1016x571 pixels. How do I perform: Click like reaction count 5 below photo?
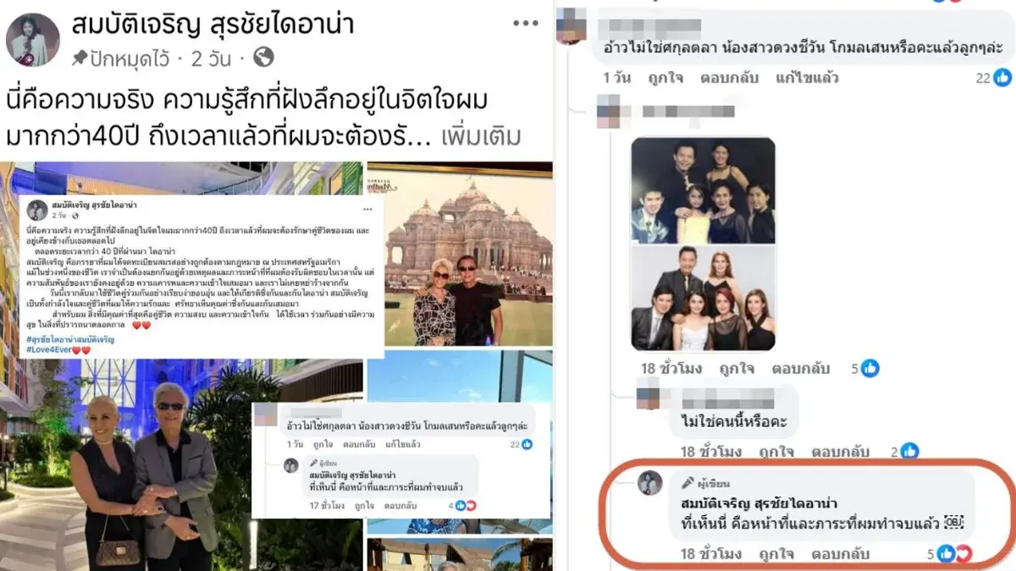click(864, 368)
